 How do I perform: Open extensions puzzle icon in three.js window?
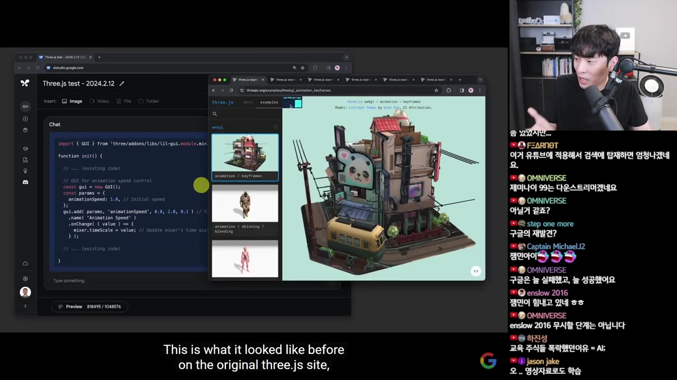pos(449,90)
